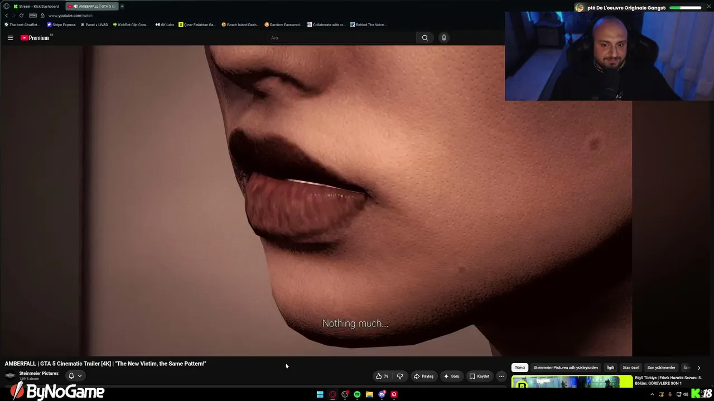Save video with the Kaydet button
The width and height of the screenshot is (714, 401).
[479, 376]
